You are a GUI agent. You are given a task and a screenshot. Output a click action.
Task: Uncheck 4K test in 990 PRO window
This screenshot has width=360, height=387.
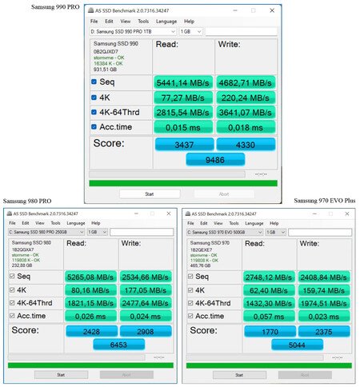[94, 98]
